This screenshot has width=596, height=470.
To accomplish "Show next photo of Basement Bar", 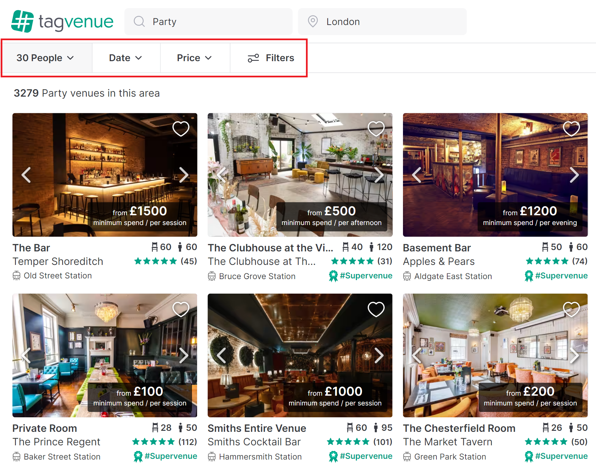I will (574, 175).
